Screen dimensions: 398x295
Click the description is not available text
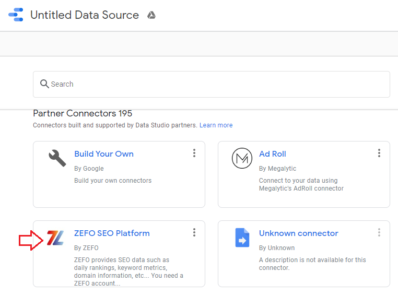click(312, 264)
